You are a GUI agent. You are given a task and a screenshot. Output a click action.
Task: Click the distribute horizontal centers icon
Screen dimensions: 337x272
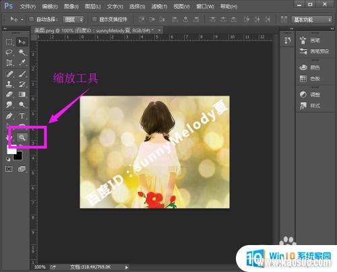257,20
